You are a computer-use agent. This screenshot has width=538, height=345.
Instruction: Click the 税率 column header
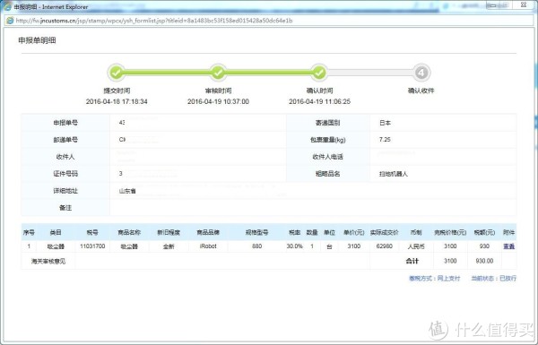tap(294, 232)
